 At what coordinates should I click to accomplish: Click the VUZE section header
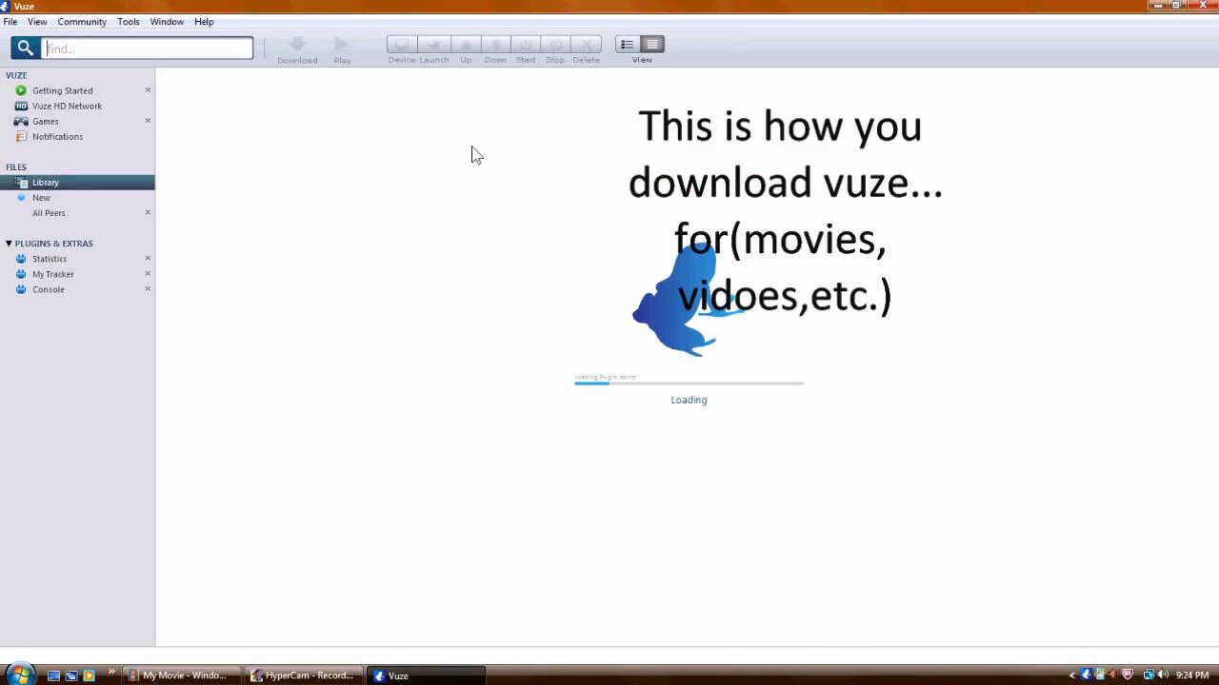[16, 75]
